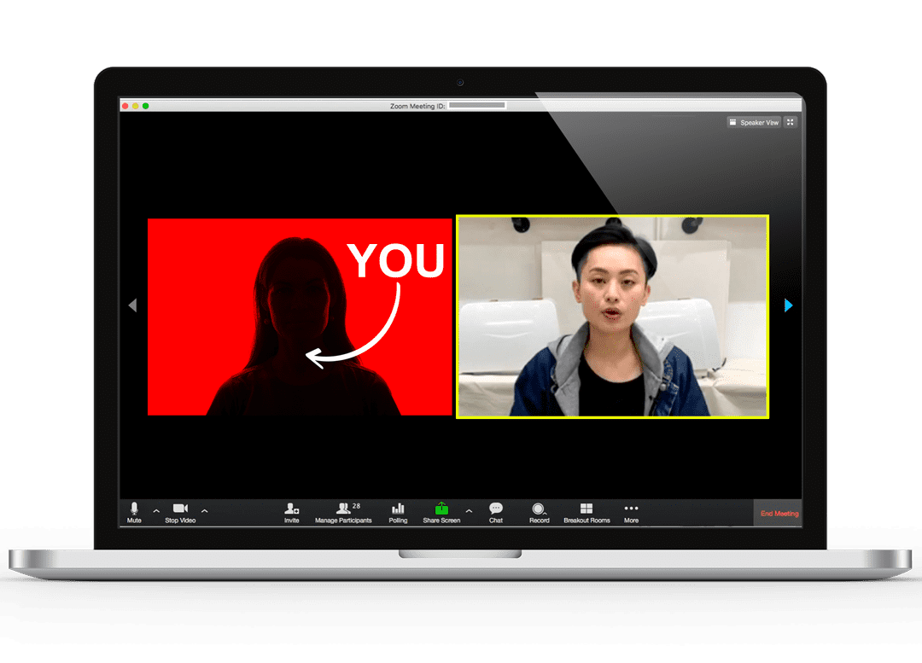This screenshot has height=663, width=922.
Task: Select the red YOU video tile
Action: 300,317
